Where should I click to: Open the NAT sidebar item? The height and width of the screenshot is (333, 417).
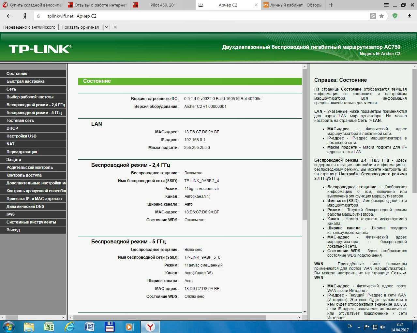tap(33, 144)
